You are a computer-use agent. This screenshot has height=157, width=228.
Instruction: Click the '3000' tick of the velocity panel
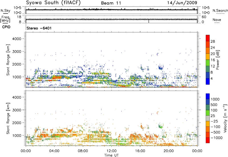tap(17, 110)
